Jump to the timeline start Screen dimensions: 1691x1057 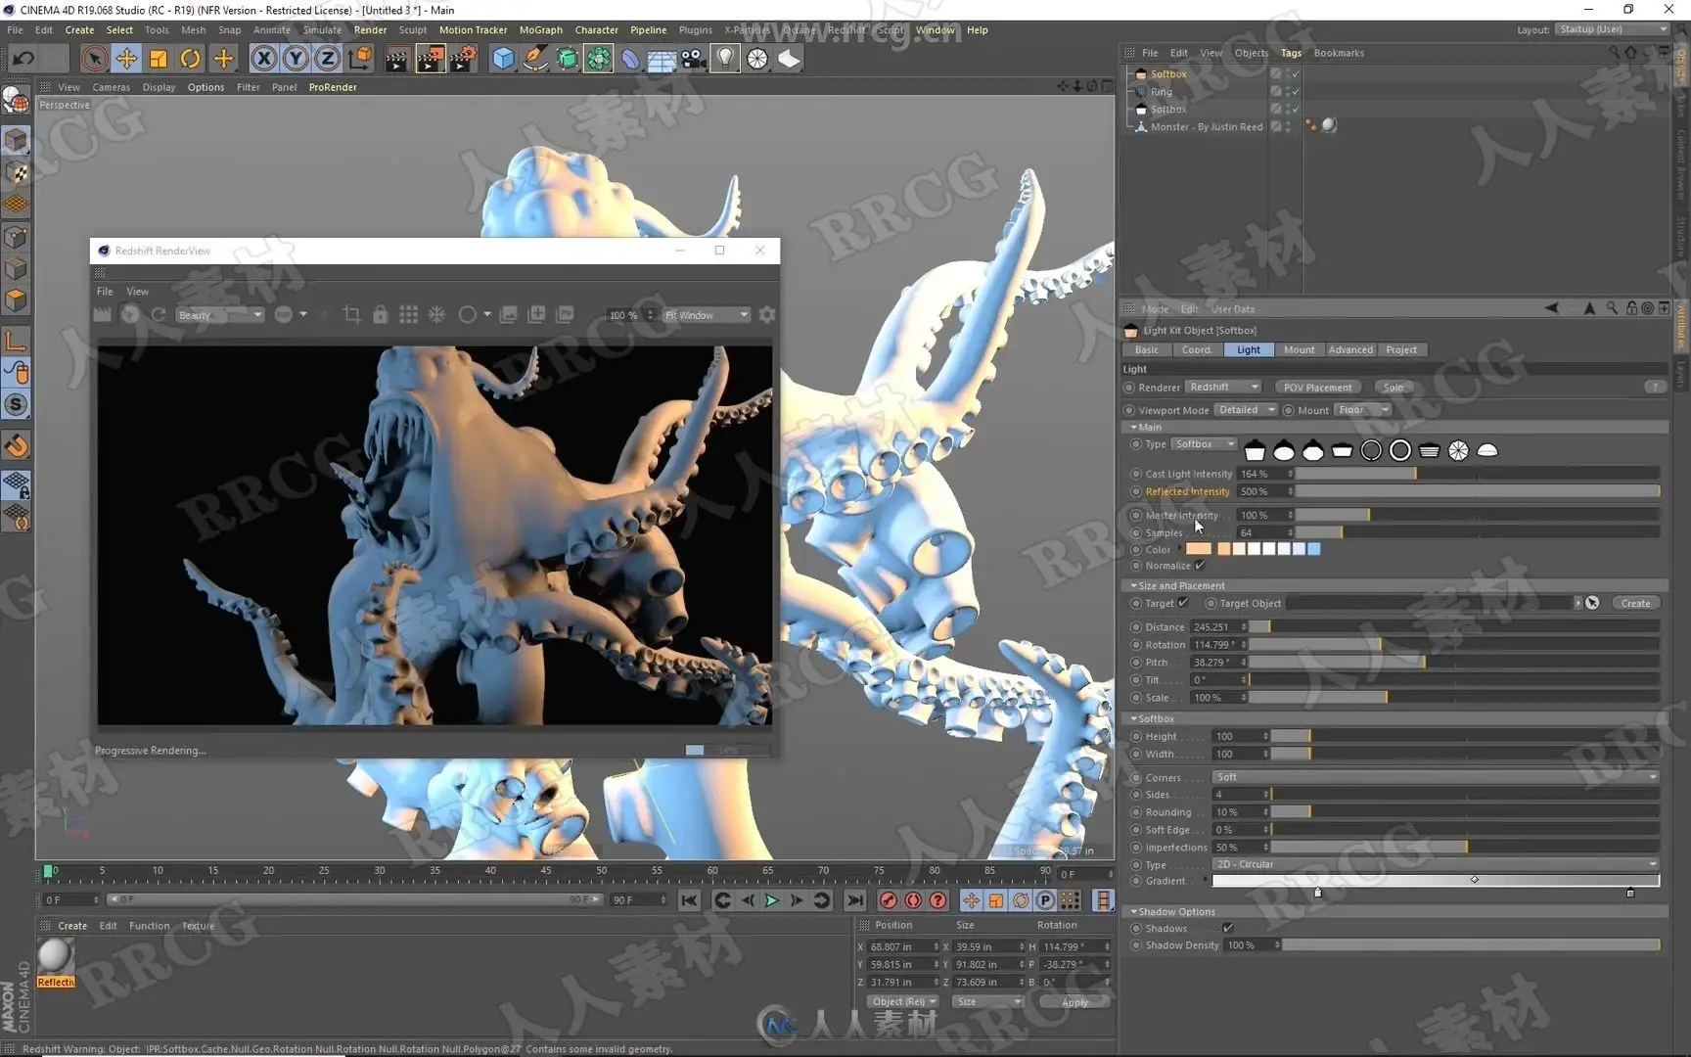tap(689, 900)
